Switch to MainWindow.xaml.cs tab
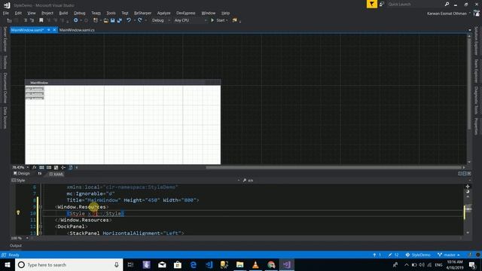 (77, 30)
